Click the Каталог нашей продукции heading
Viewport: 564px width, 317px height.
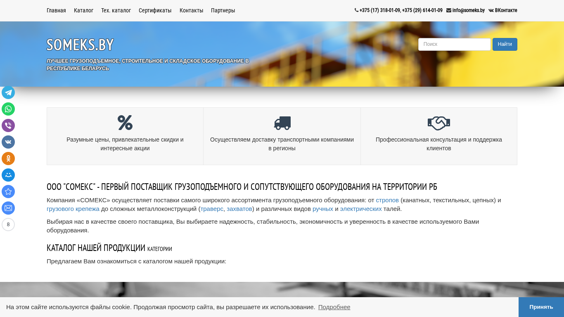109,248
